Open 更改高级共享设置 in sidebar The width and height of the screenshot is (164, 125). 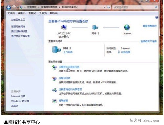20,36
